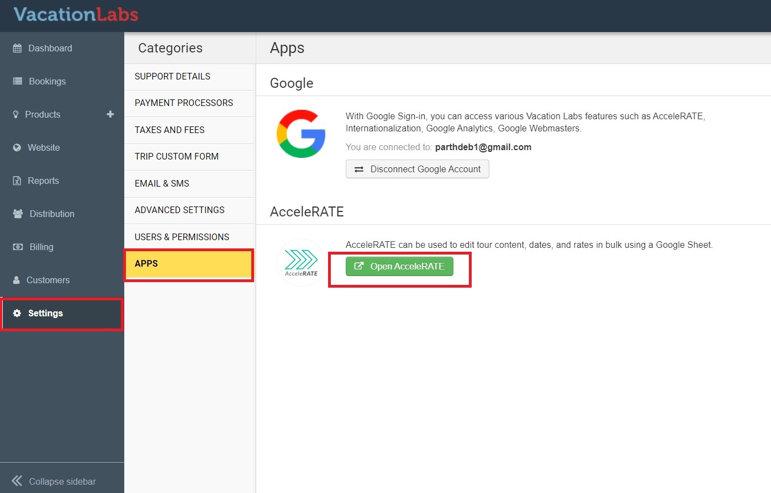Click the Reports spreadsheet icon
Image resolution: width=771 pixels, height=493 pixels.
[17, 181]
